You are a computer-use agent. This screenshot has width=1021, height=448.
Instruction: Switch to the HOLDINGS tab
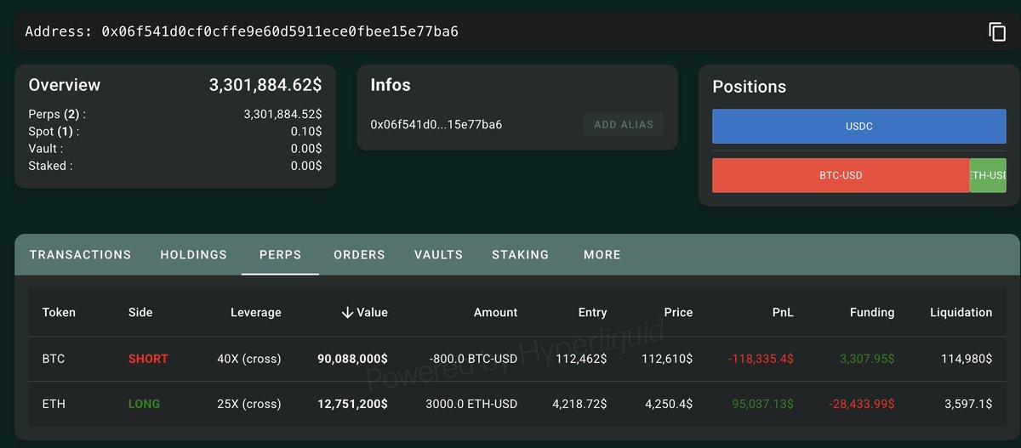[194, 254]
